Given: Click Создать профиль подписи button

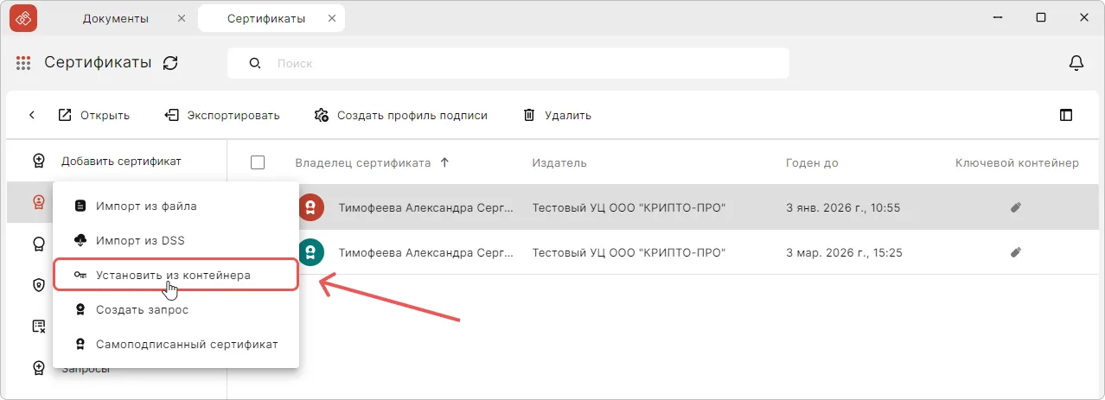Looking at the screenshot, I should [x=401, y=115].
